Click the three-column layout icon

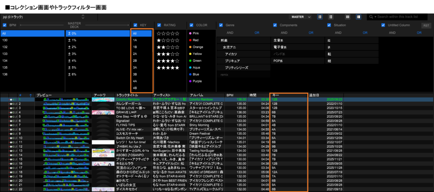(348, 17)
